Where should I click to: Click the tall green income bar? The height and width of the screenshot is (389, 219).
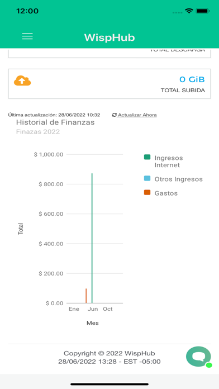(x=92, y=238)
